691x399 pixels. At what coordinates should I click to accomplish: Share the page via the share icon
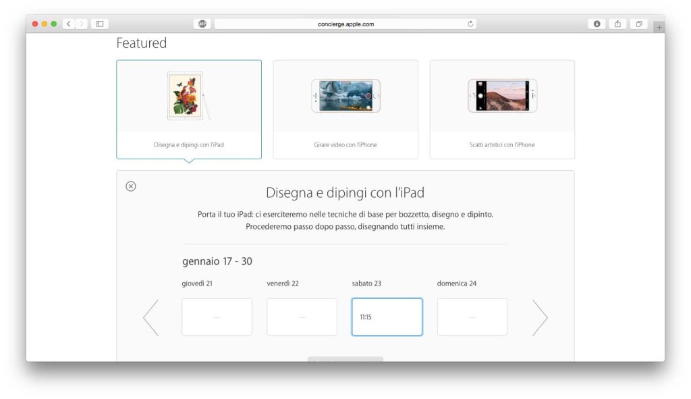pos(618,23)
